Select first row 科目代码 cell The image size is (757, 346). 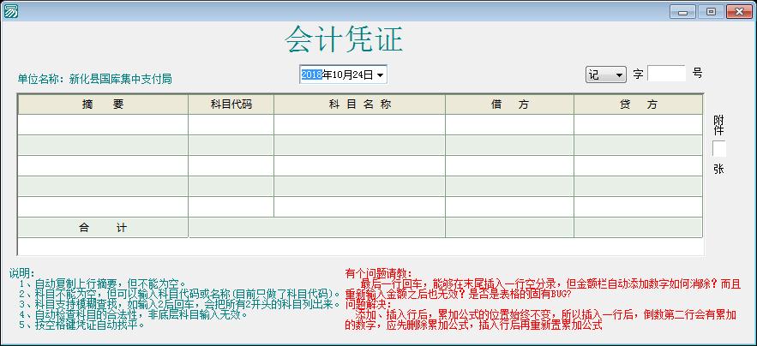point(231,125)
